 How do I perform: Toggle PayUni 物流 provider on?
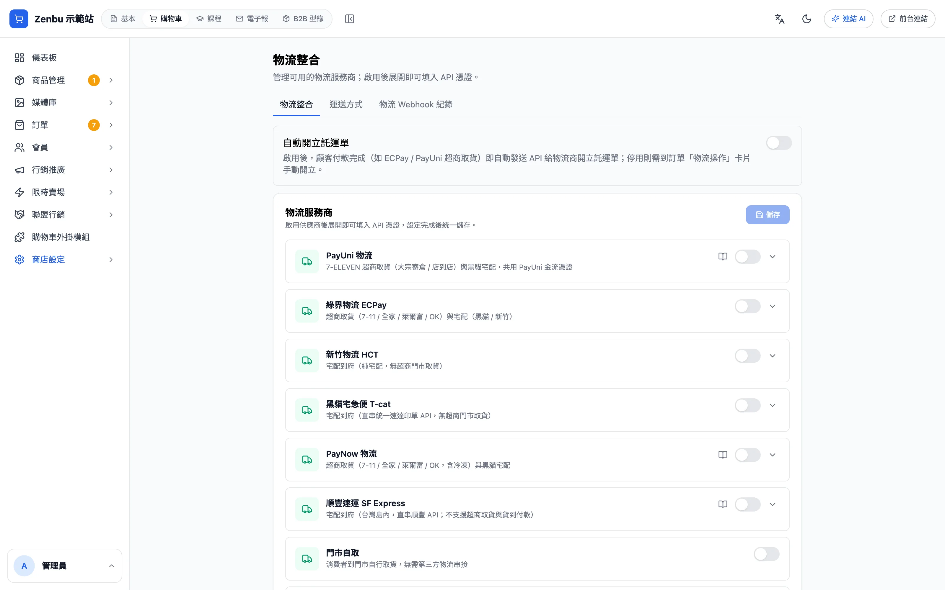pos(747,257)
